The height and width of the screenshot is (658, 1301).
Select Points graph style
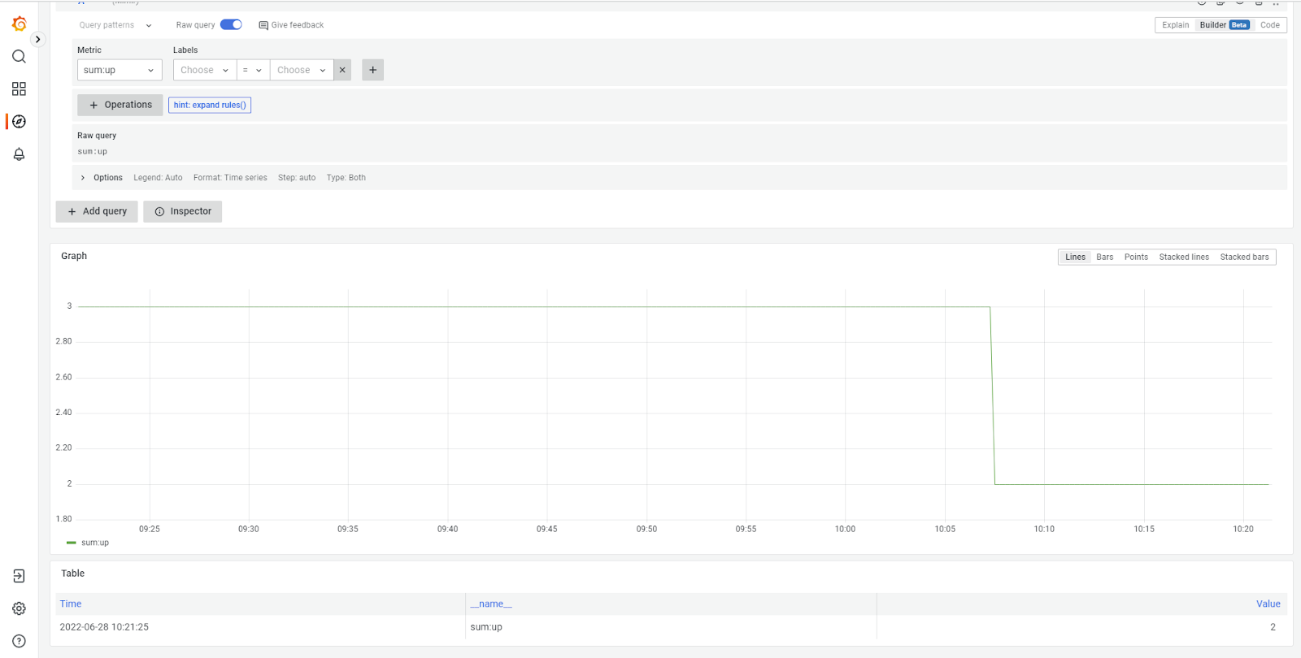click(1136, 257)
